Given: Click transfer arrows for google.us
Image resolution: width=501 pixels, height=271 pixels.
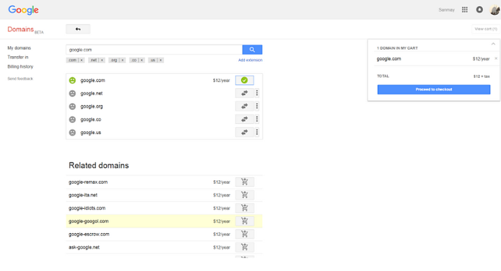Looking at the screenshot, I should [x=244, y=132].
